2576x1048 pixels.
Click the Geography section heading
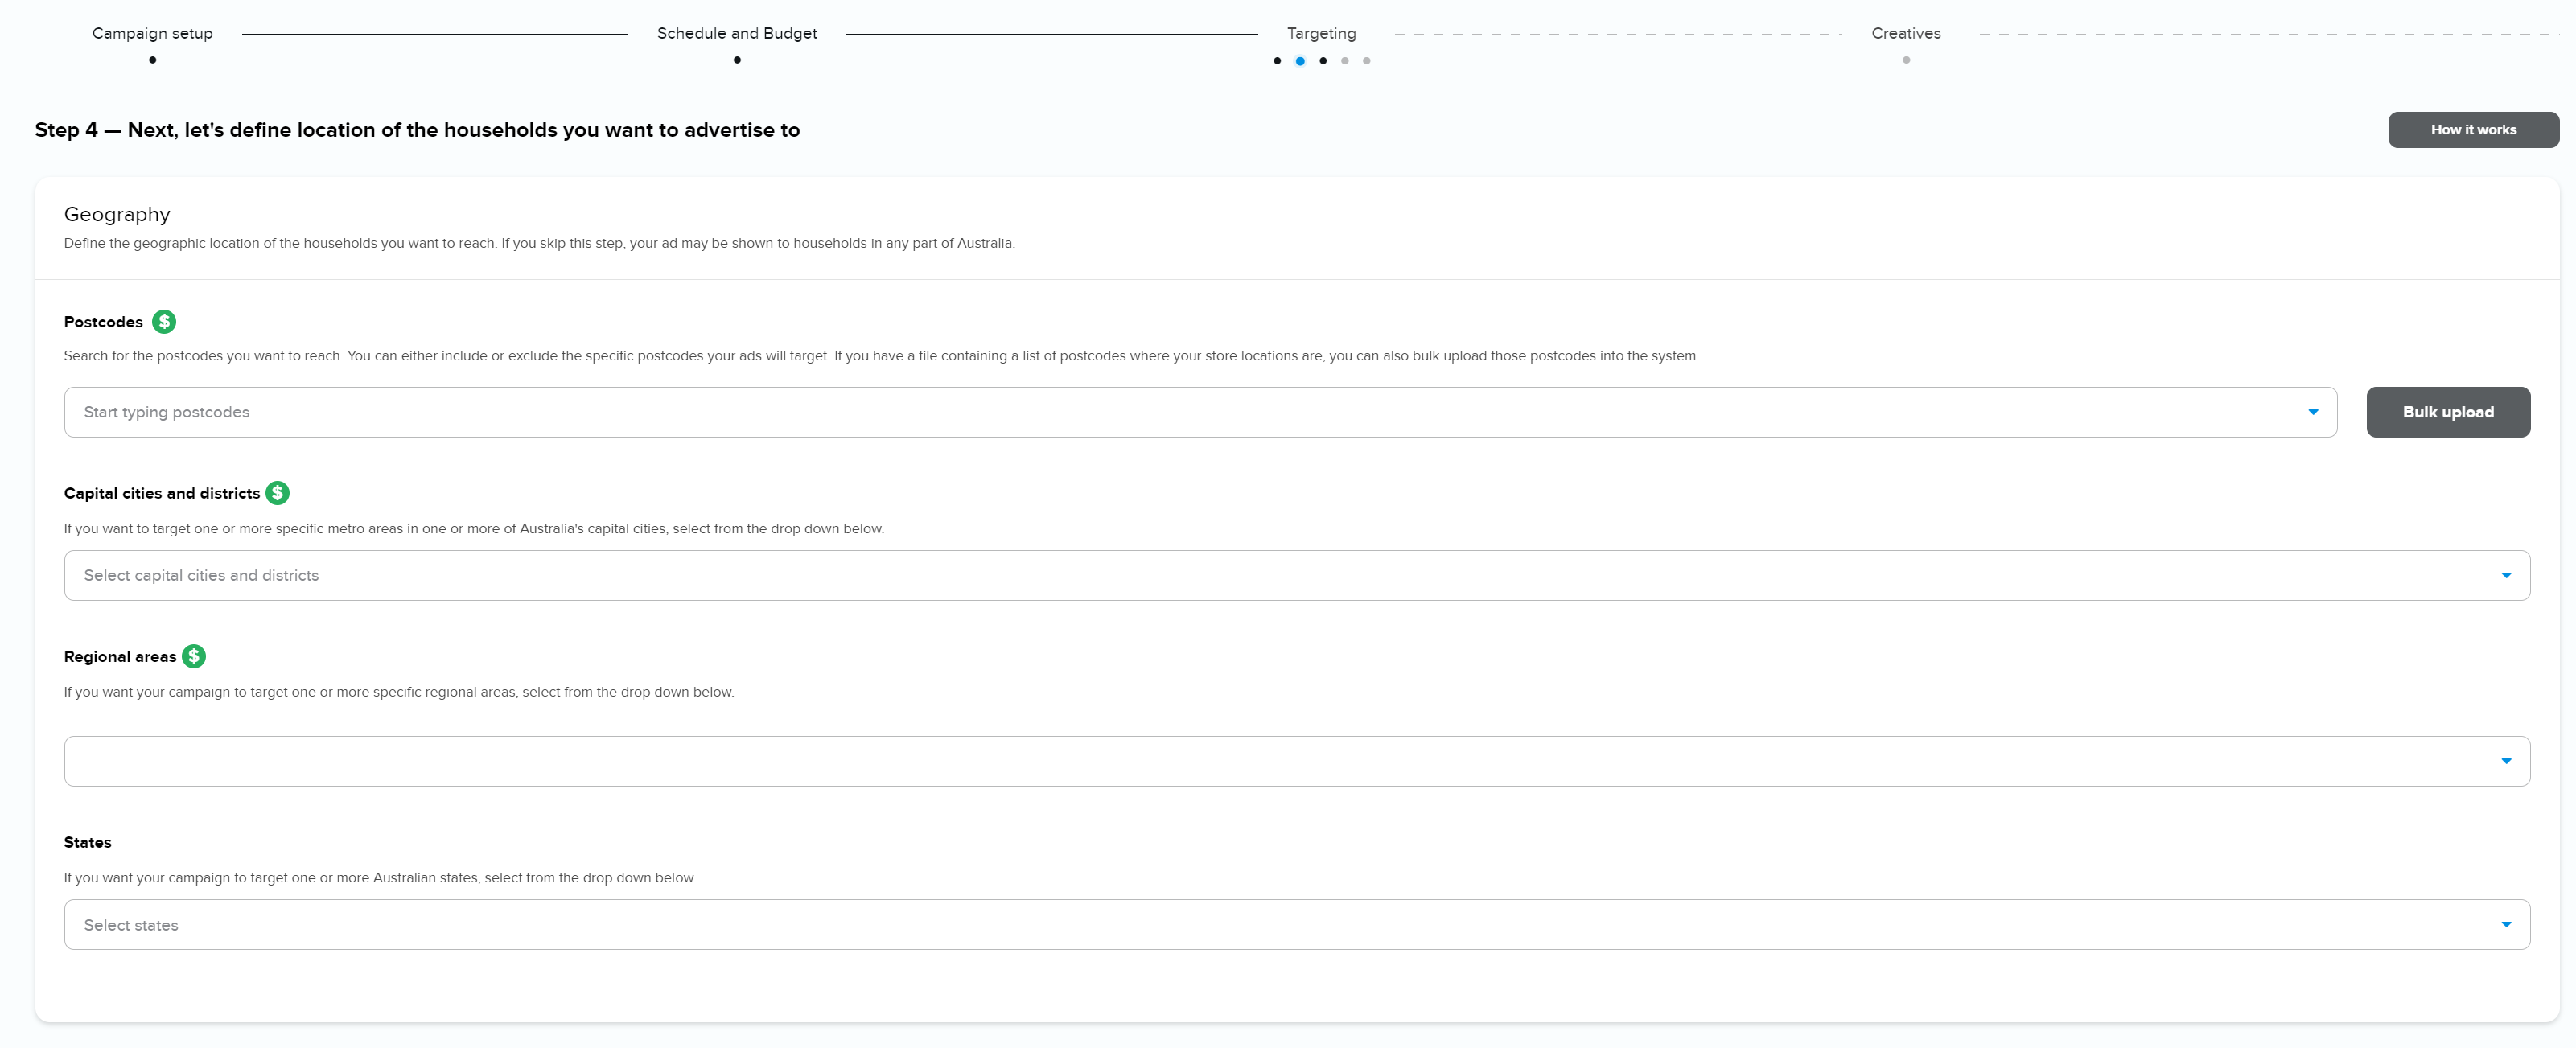pos(117,214)
